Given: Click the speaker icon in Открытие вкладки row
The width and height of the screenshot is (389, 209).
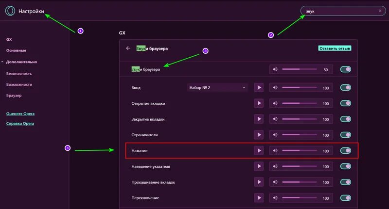Looking at the screenshot, I should tap(275, 103).
